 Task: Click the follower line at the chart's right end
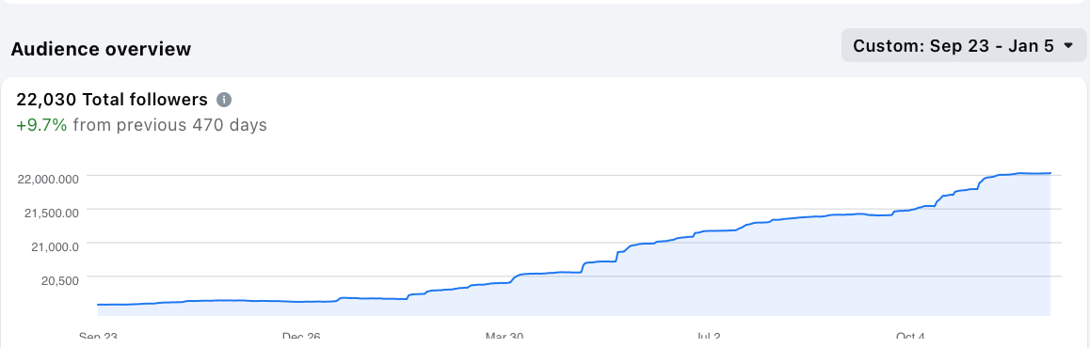point(1049,173)
